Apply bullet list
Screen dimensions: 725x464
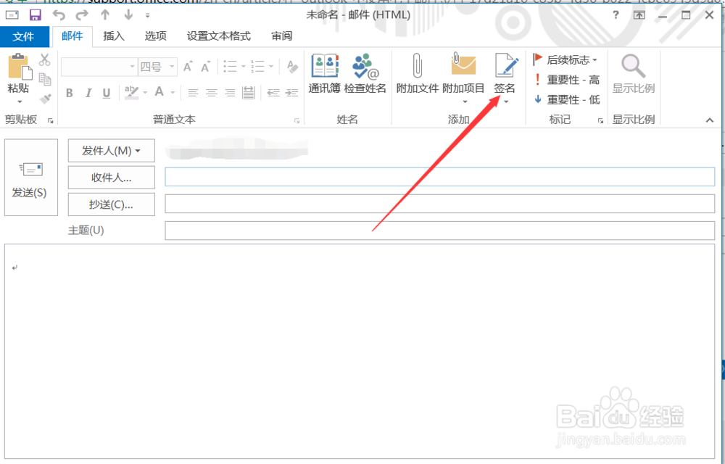tap(231, 67)
